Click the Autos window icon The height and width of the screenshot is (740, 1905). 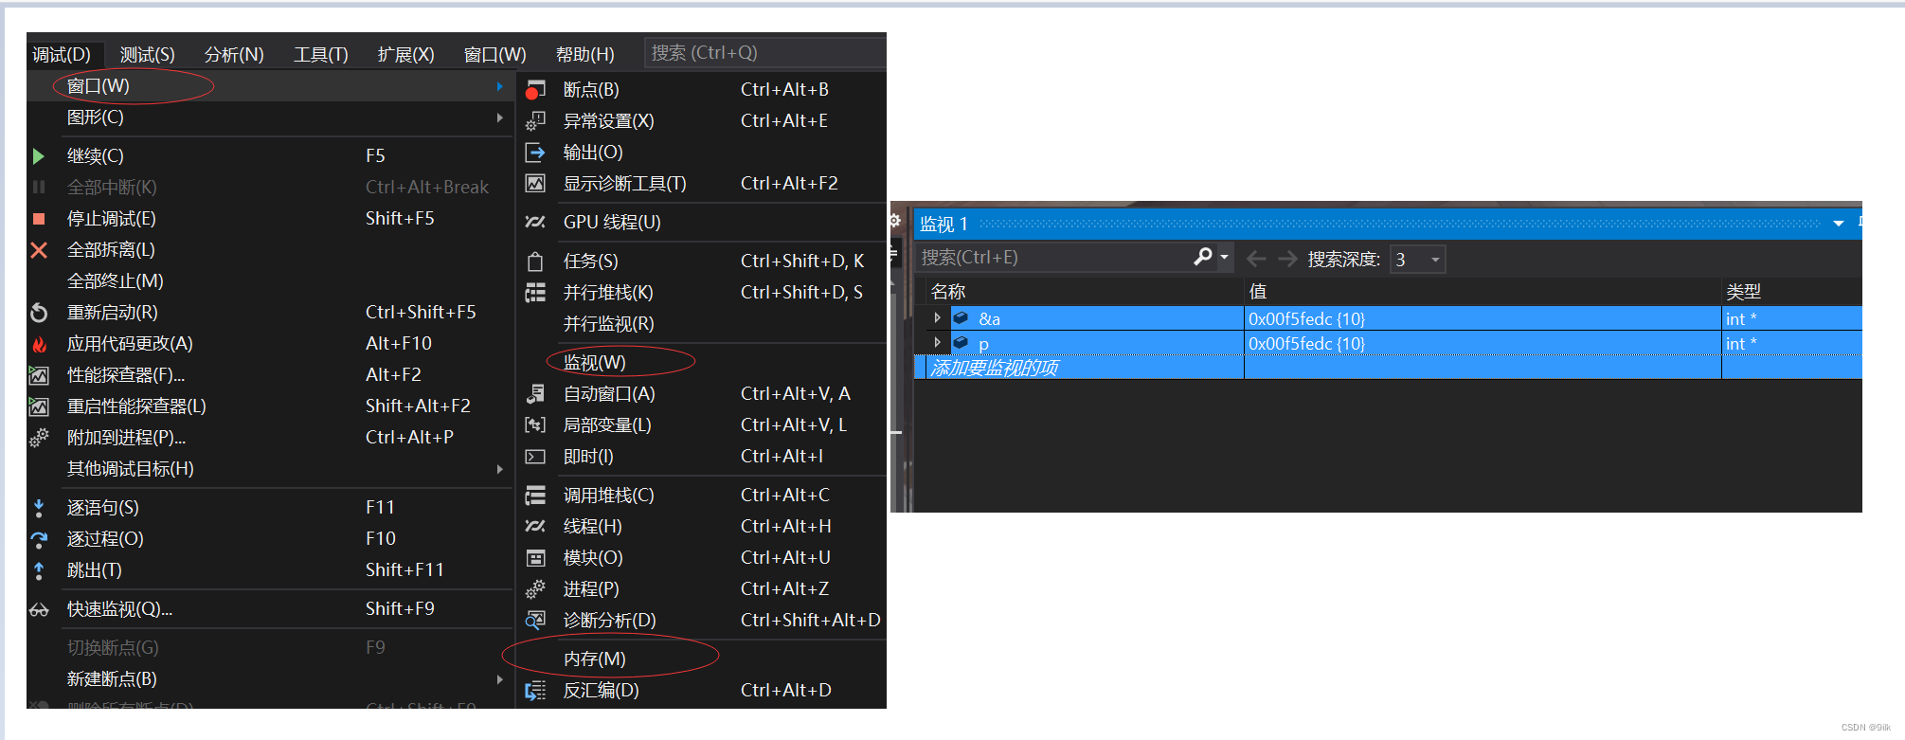535,394
